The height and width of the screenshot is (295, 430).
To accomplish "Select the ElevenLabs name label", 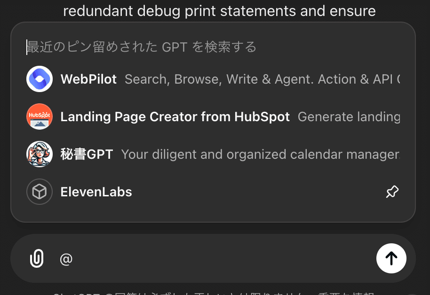I will 96,192.
